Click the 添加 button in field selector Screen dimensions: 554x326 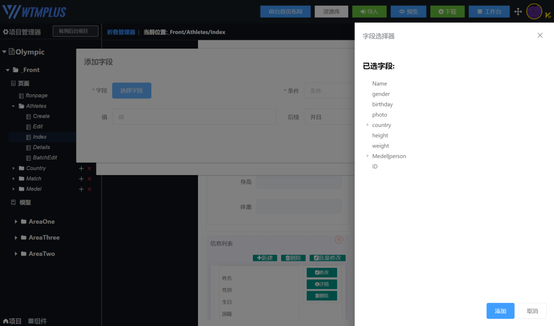(x=500, y=311)
